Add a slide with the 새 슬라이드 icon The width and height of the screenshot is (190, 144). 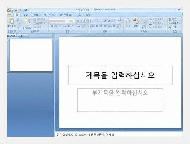[27, 21]
